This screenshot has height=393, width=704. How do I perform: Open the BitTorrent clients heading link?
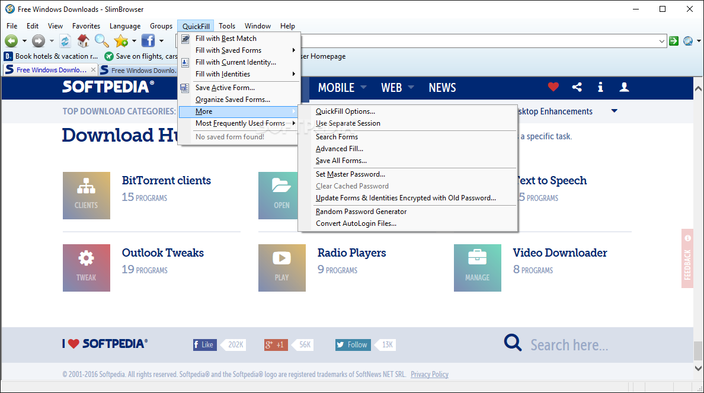167,181
